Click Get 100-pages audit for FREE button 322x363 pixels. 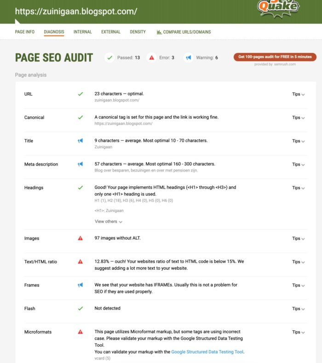tap(275, 57)
